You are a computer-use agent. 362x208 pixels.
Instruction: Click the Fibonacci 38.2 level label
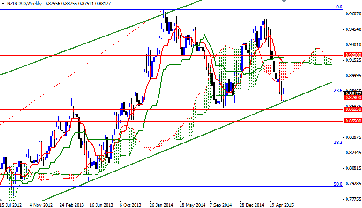point(338,143)
